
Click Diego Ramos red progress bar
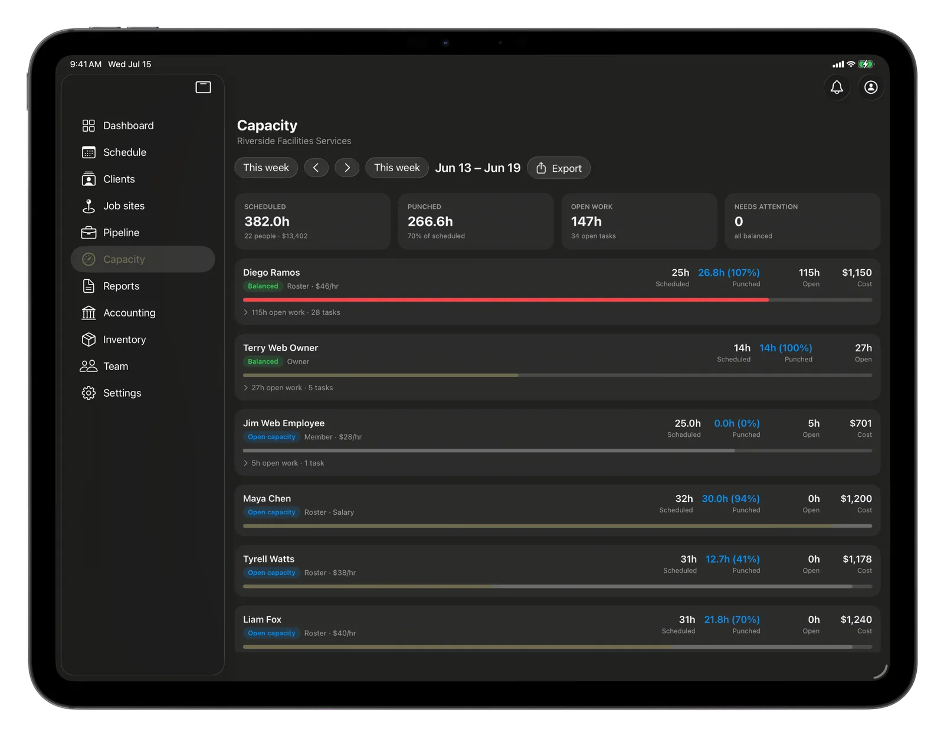pos(506,300)
